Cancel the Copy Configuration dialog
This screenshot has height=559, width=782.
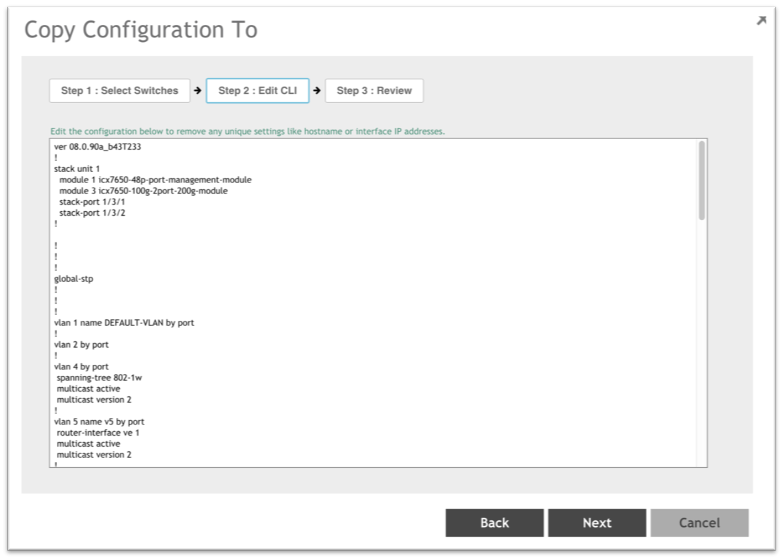coord(699,523)
